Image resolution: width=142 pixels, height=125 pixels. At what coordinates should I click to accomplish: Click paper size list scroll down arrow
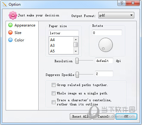[x=76, y=51]
